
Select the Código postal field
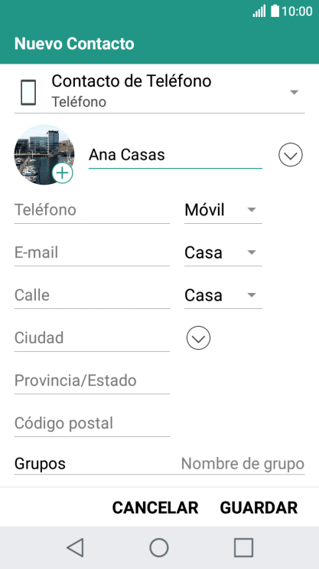92,423
